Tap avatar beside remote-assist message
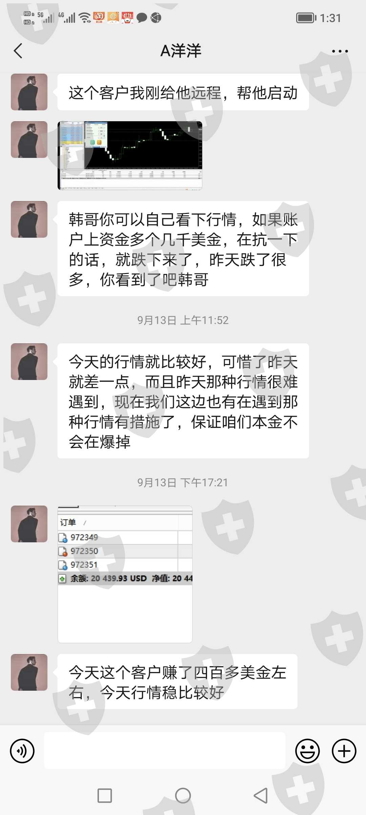The width and height of the screenshot is (366, 815). tap(29, 92)
